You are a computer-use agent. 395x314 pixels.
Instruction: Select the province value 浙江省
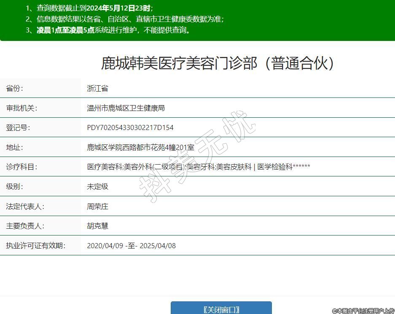pos(97,88)
